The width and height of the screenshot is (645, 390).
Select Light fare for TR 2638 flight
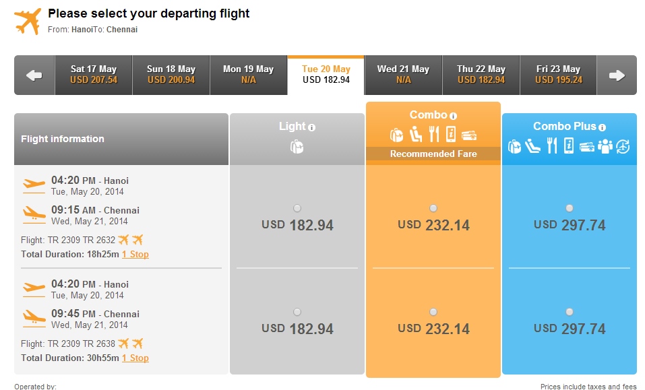[297, 312]
